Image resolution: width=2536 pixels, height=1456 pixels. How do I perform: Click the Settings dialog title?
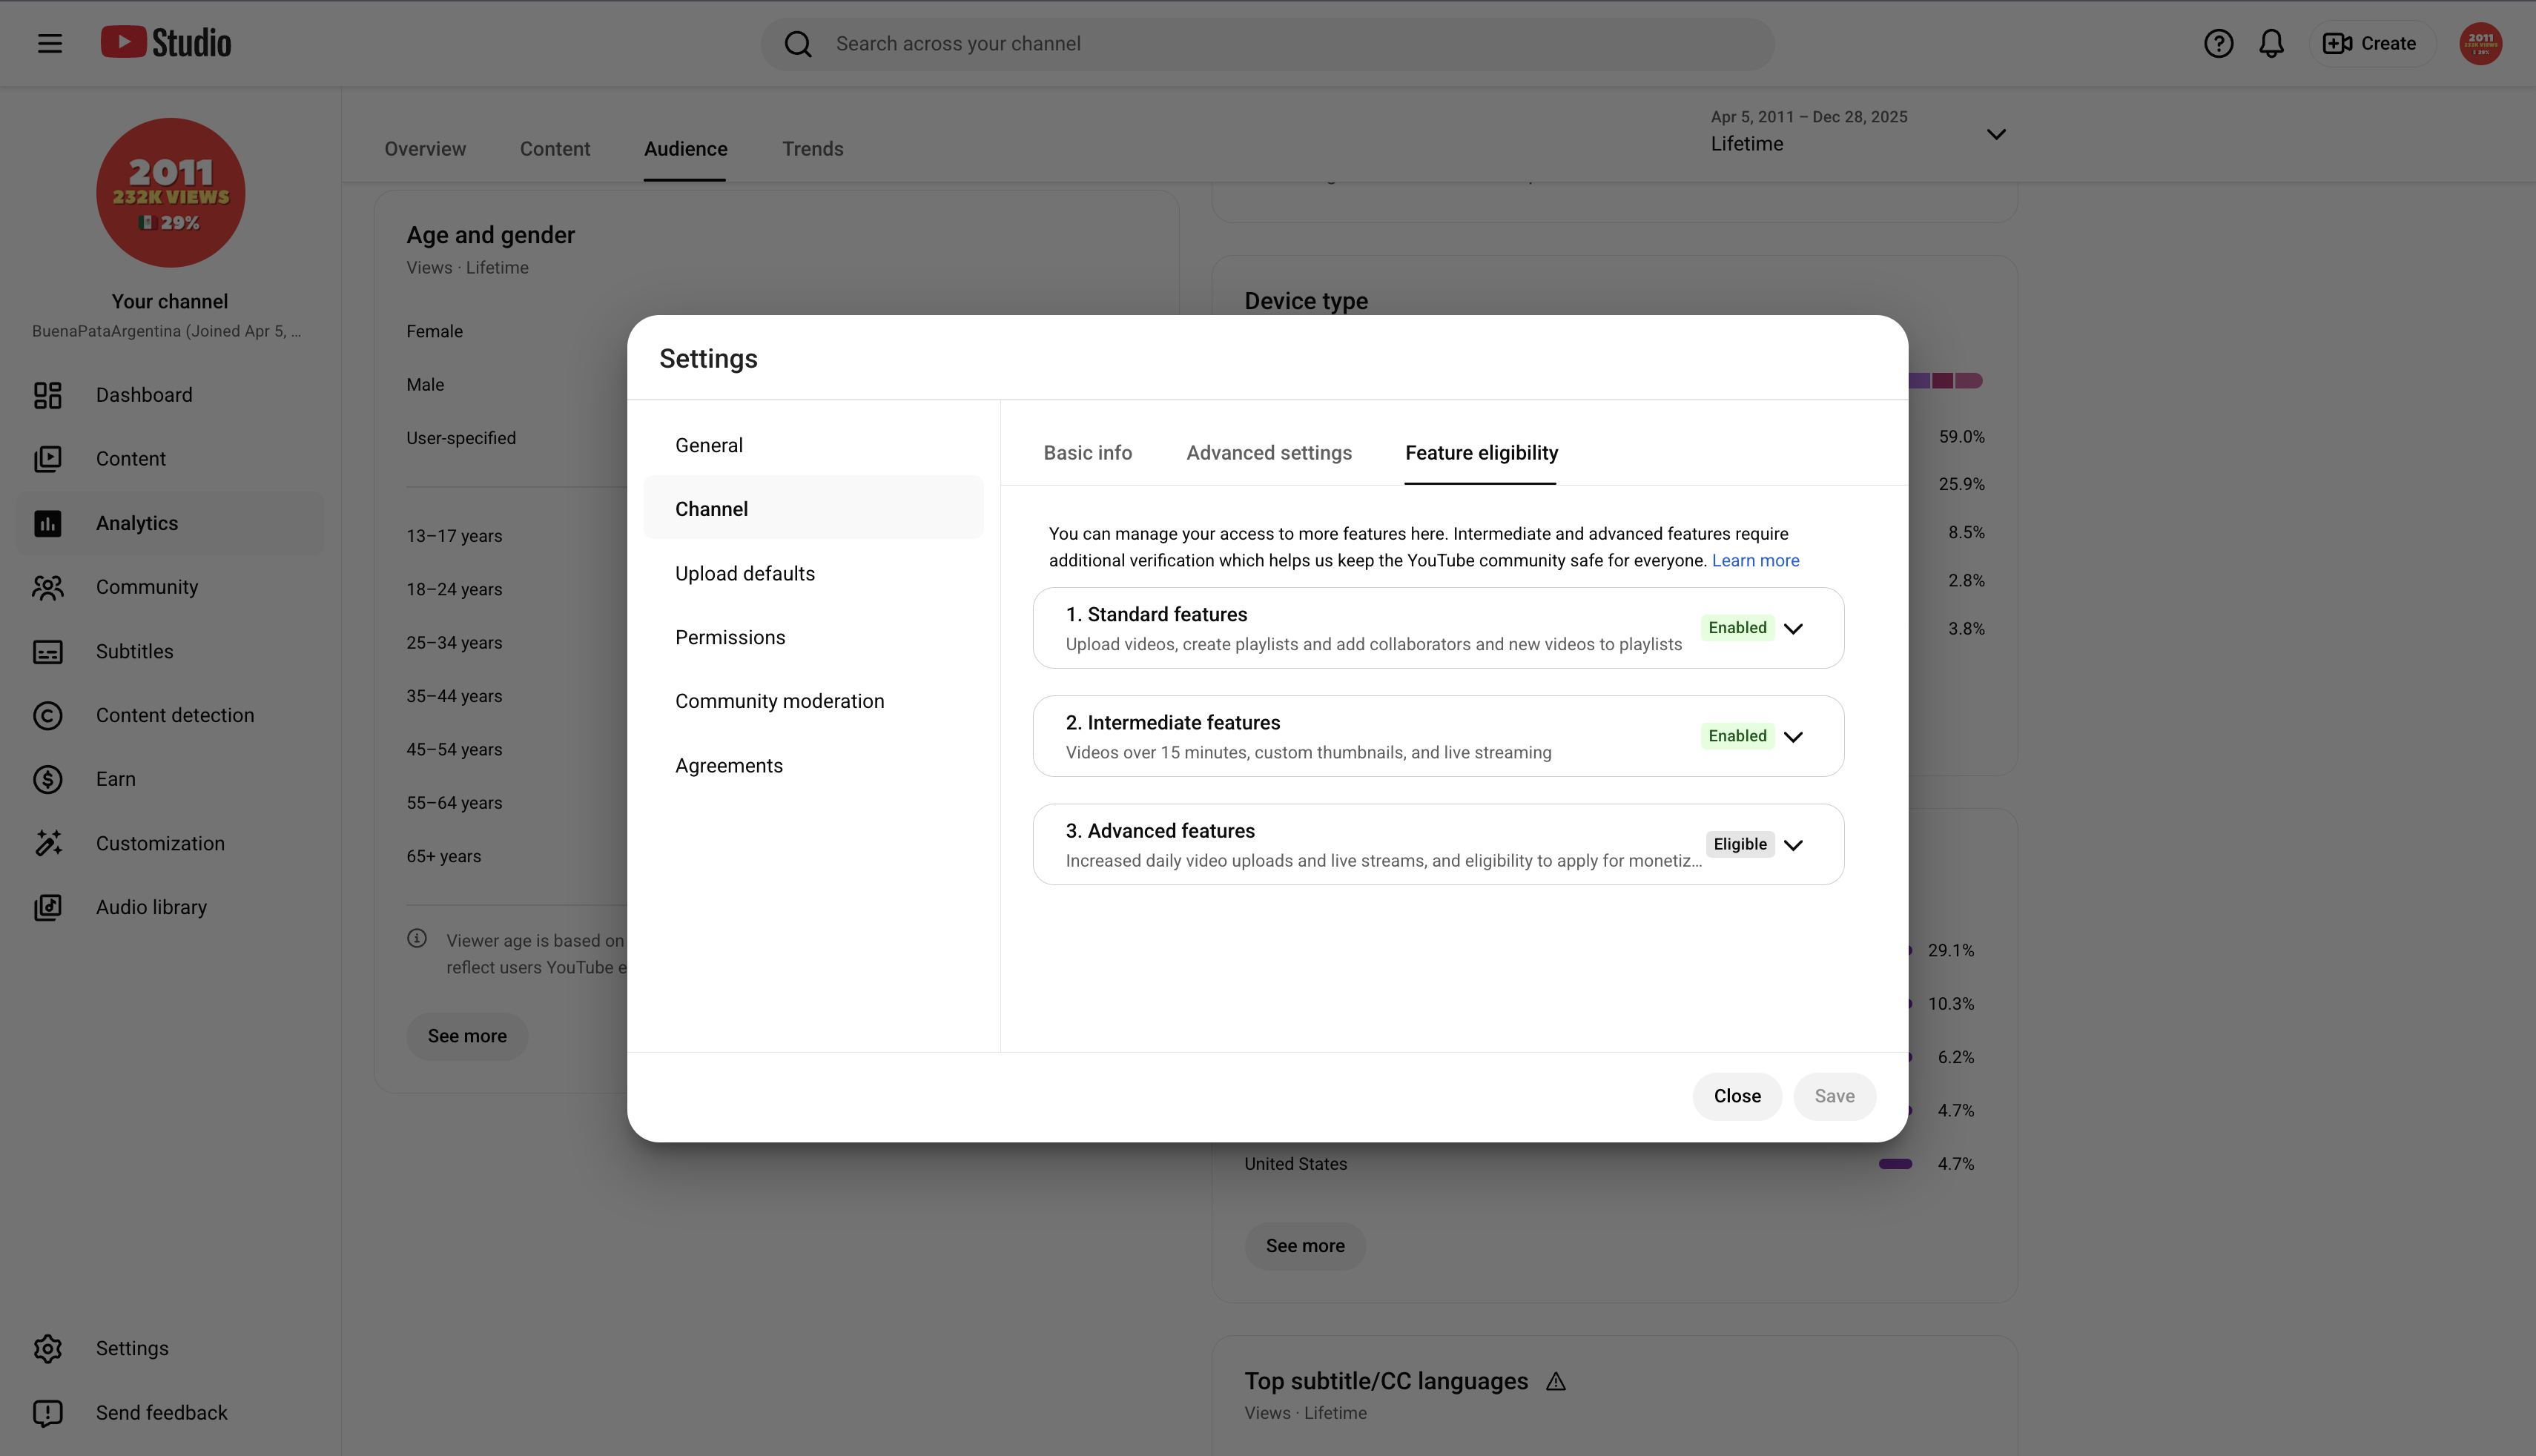point(708,358)
